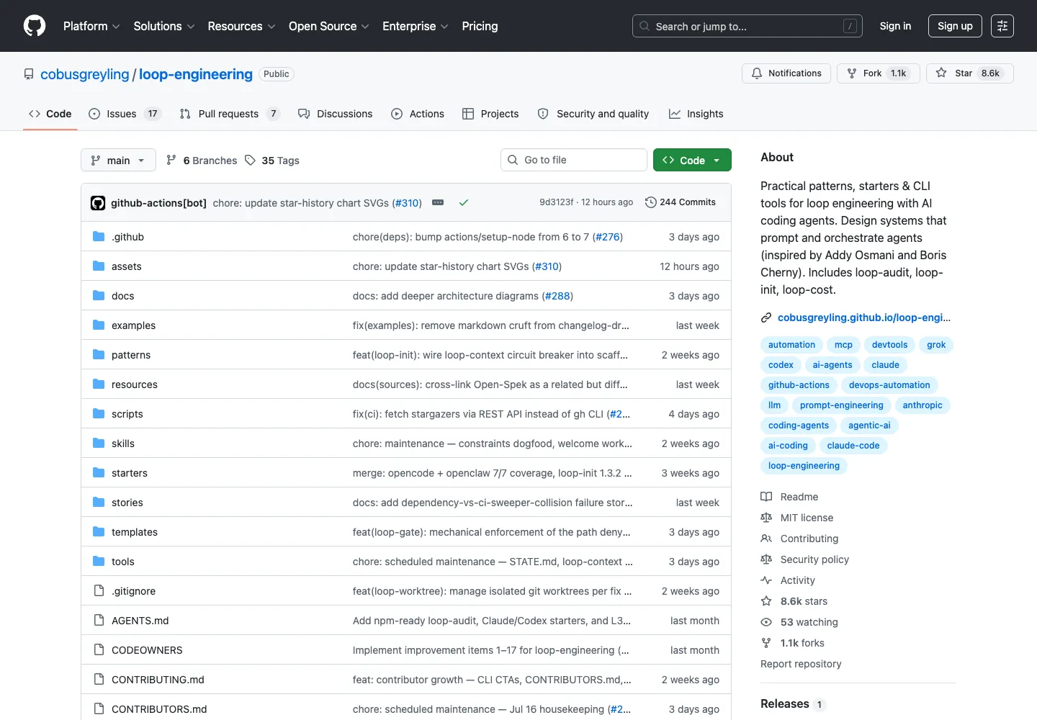Click the green checkmark commit status icon

click(464, 203)
